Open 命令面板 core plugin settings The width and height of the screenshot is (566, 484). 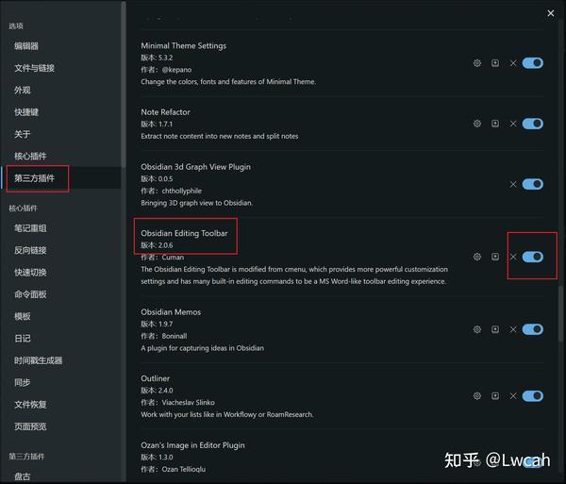tap(30, 294)
